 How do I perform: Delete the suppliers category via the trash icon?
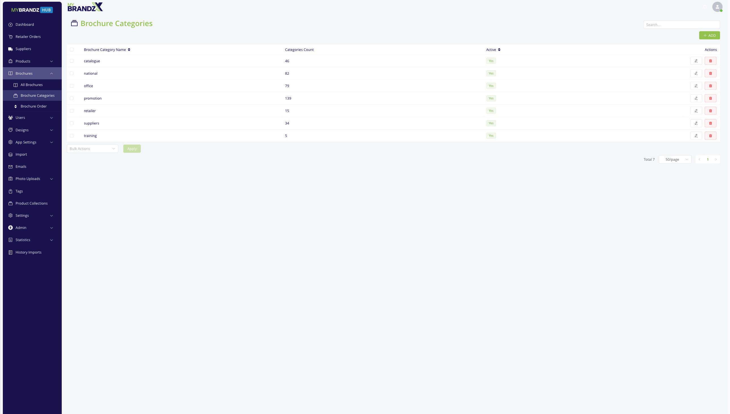[710, 123]
